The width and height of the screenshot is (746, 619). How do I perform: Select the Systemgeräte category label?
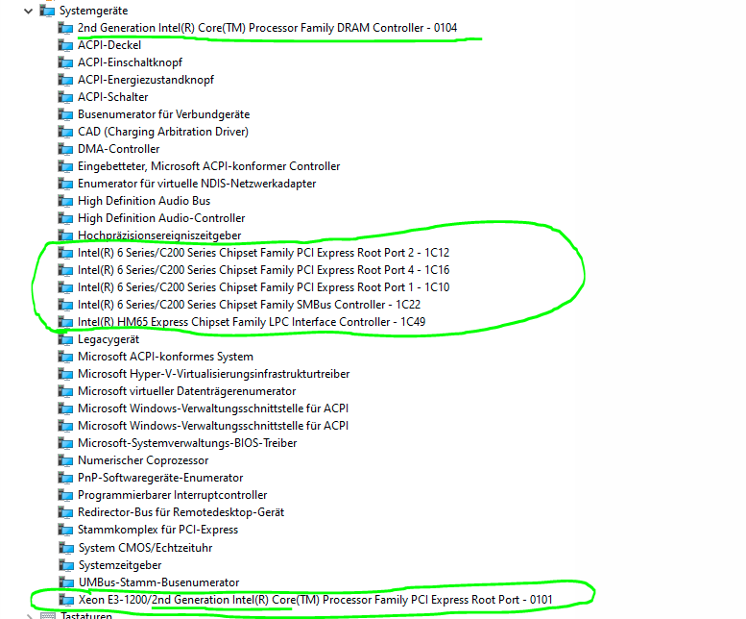[x=93, y=11]
